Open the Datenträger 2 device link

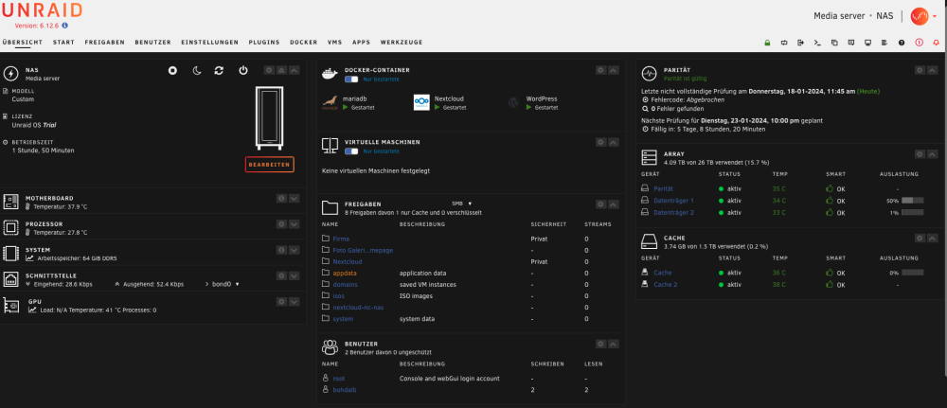point(673,212)
